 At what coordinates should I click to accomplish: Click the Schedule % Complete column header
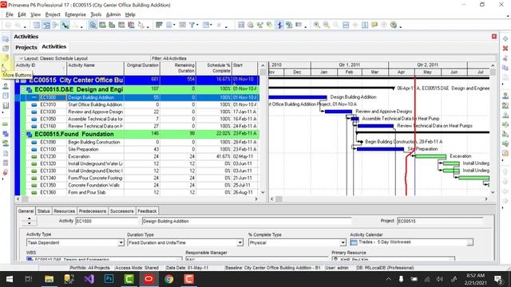click(x=213, y=69)
